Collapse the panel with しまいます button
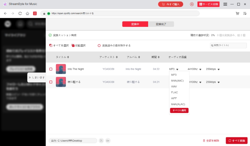The image size is (250, 146). [x=37, y=77]
